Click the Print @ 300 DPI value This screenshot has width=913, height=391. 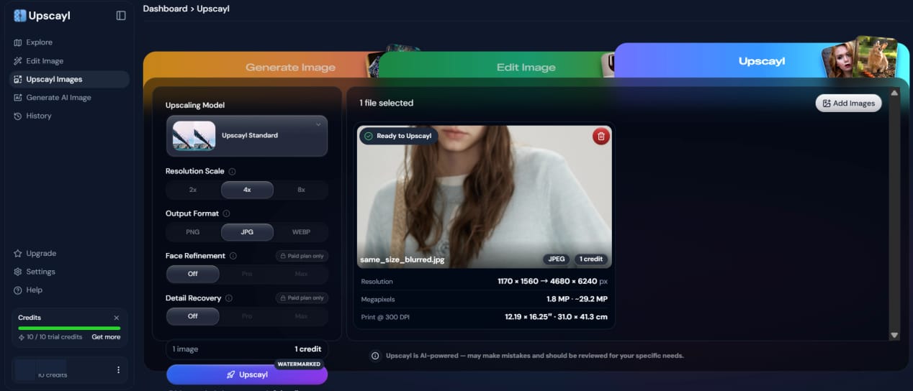[556, 317]
